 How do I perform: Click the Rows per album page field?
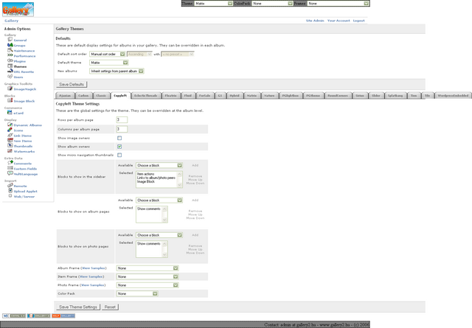tap(122, 119)
